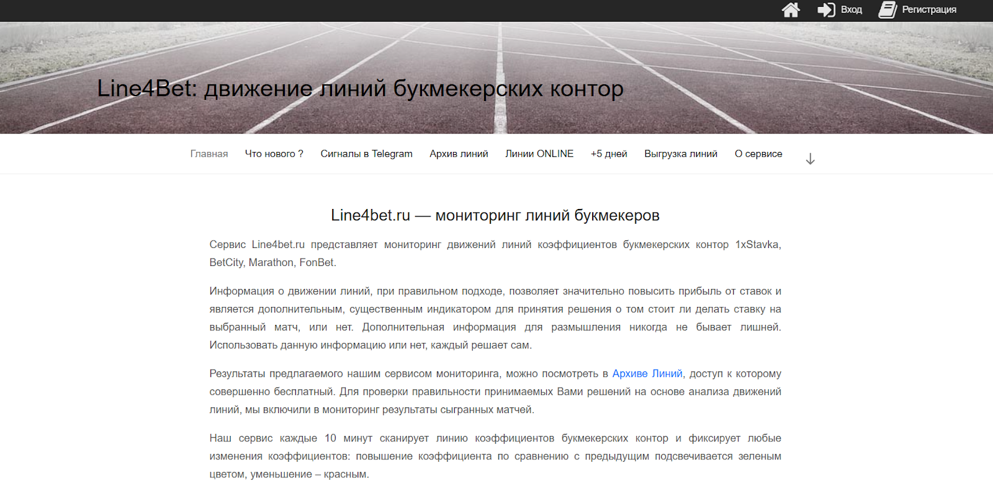Open the О сервисе menu item

coord(758,154)
